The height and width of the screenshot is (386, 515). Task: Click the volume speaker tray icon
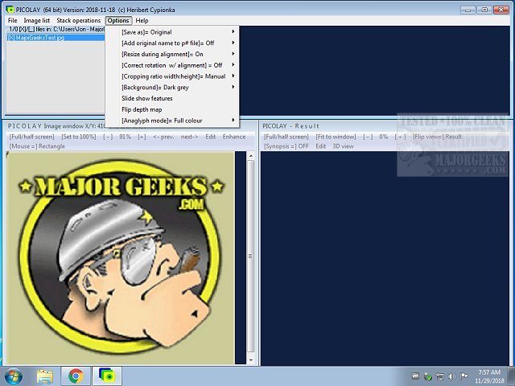(452, 376)
